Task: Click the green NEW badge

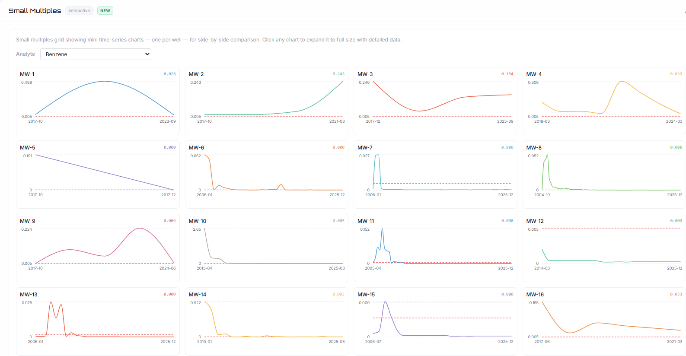Action: 105,11
